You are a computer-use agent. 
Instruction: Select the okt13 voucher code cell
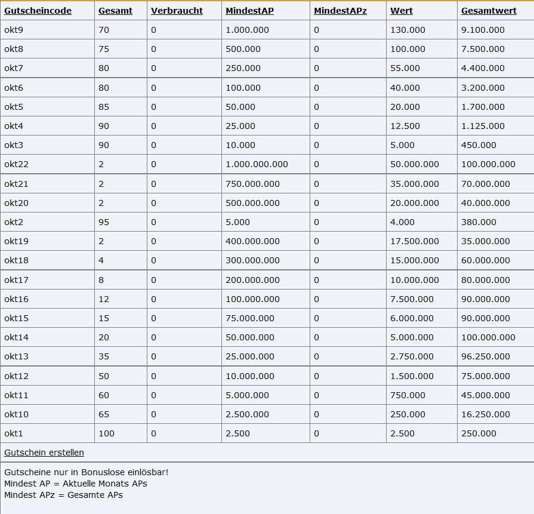16,356
